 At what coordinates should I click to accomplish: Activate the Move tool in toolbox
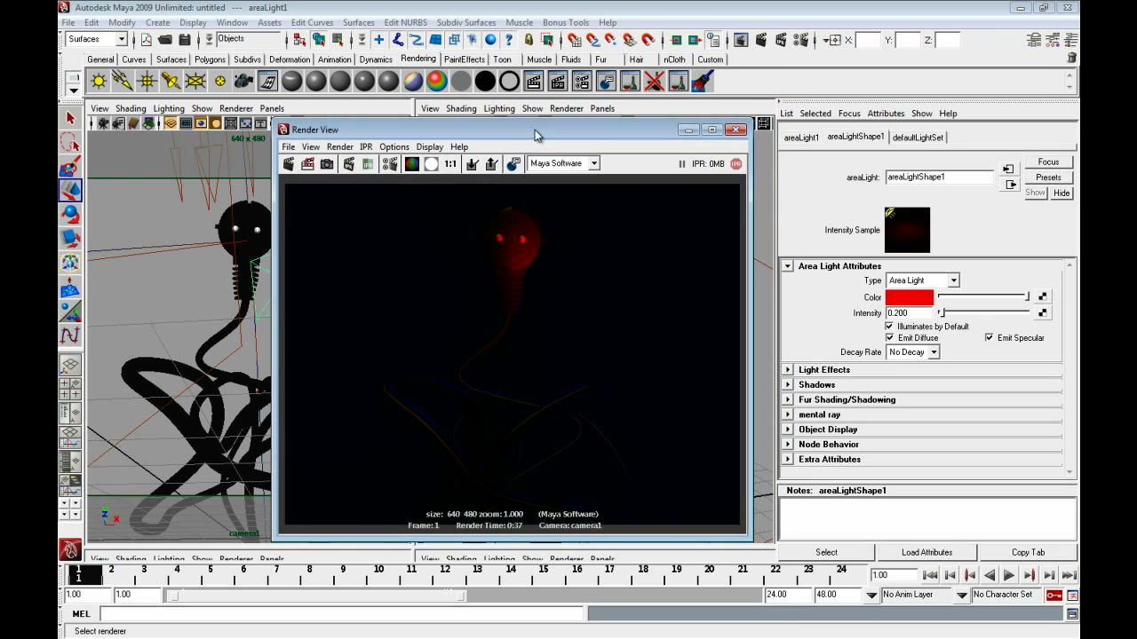(70, 190)
